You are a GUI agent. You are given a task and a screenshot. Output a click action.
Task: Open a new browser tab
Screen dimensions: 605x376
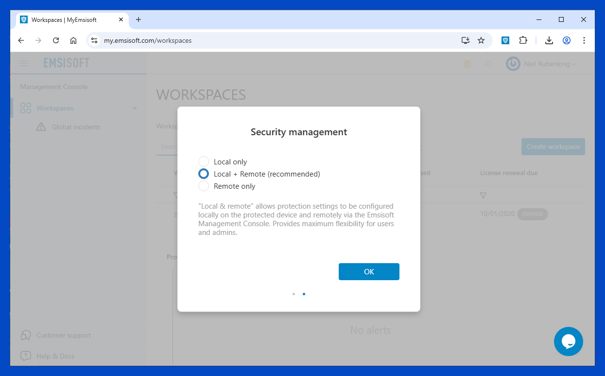[x=138, y=19]
